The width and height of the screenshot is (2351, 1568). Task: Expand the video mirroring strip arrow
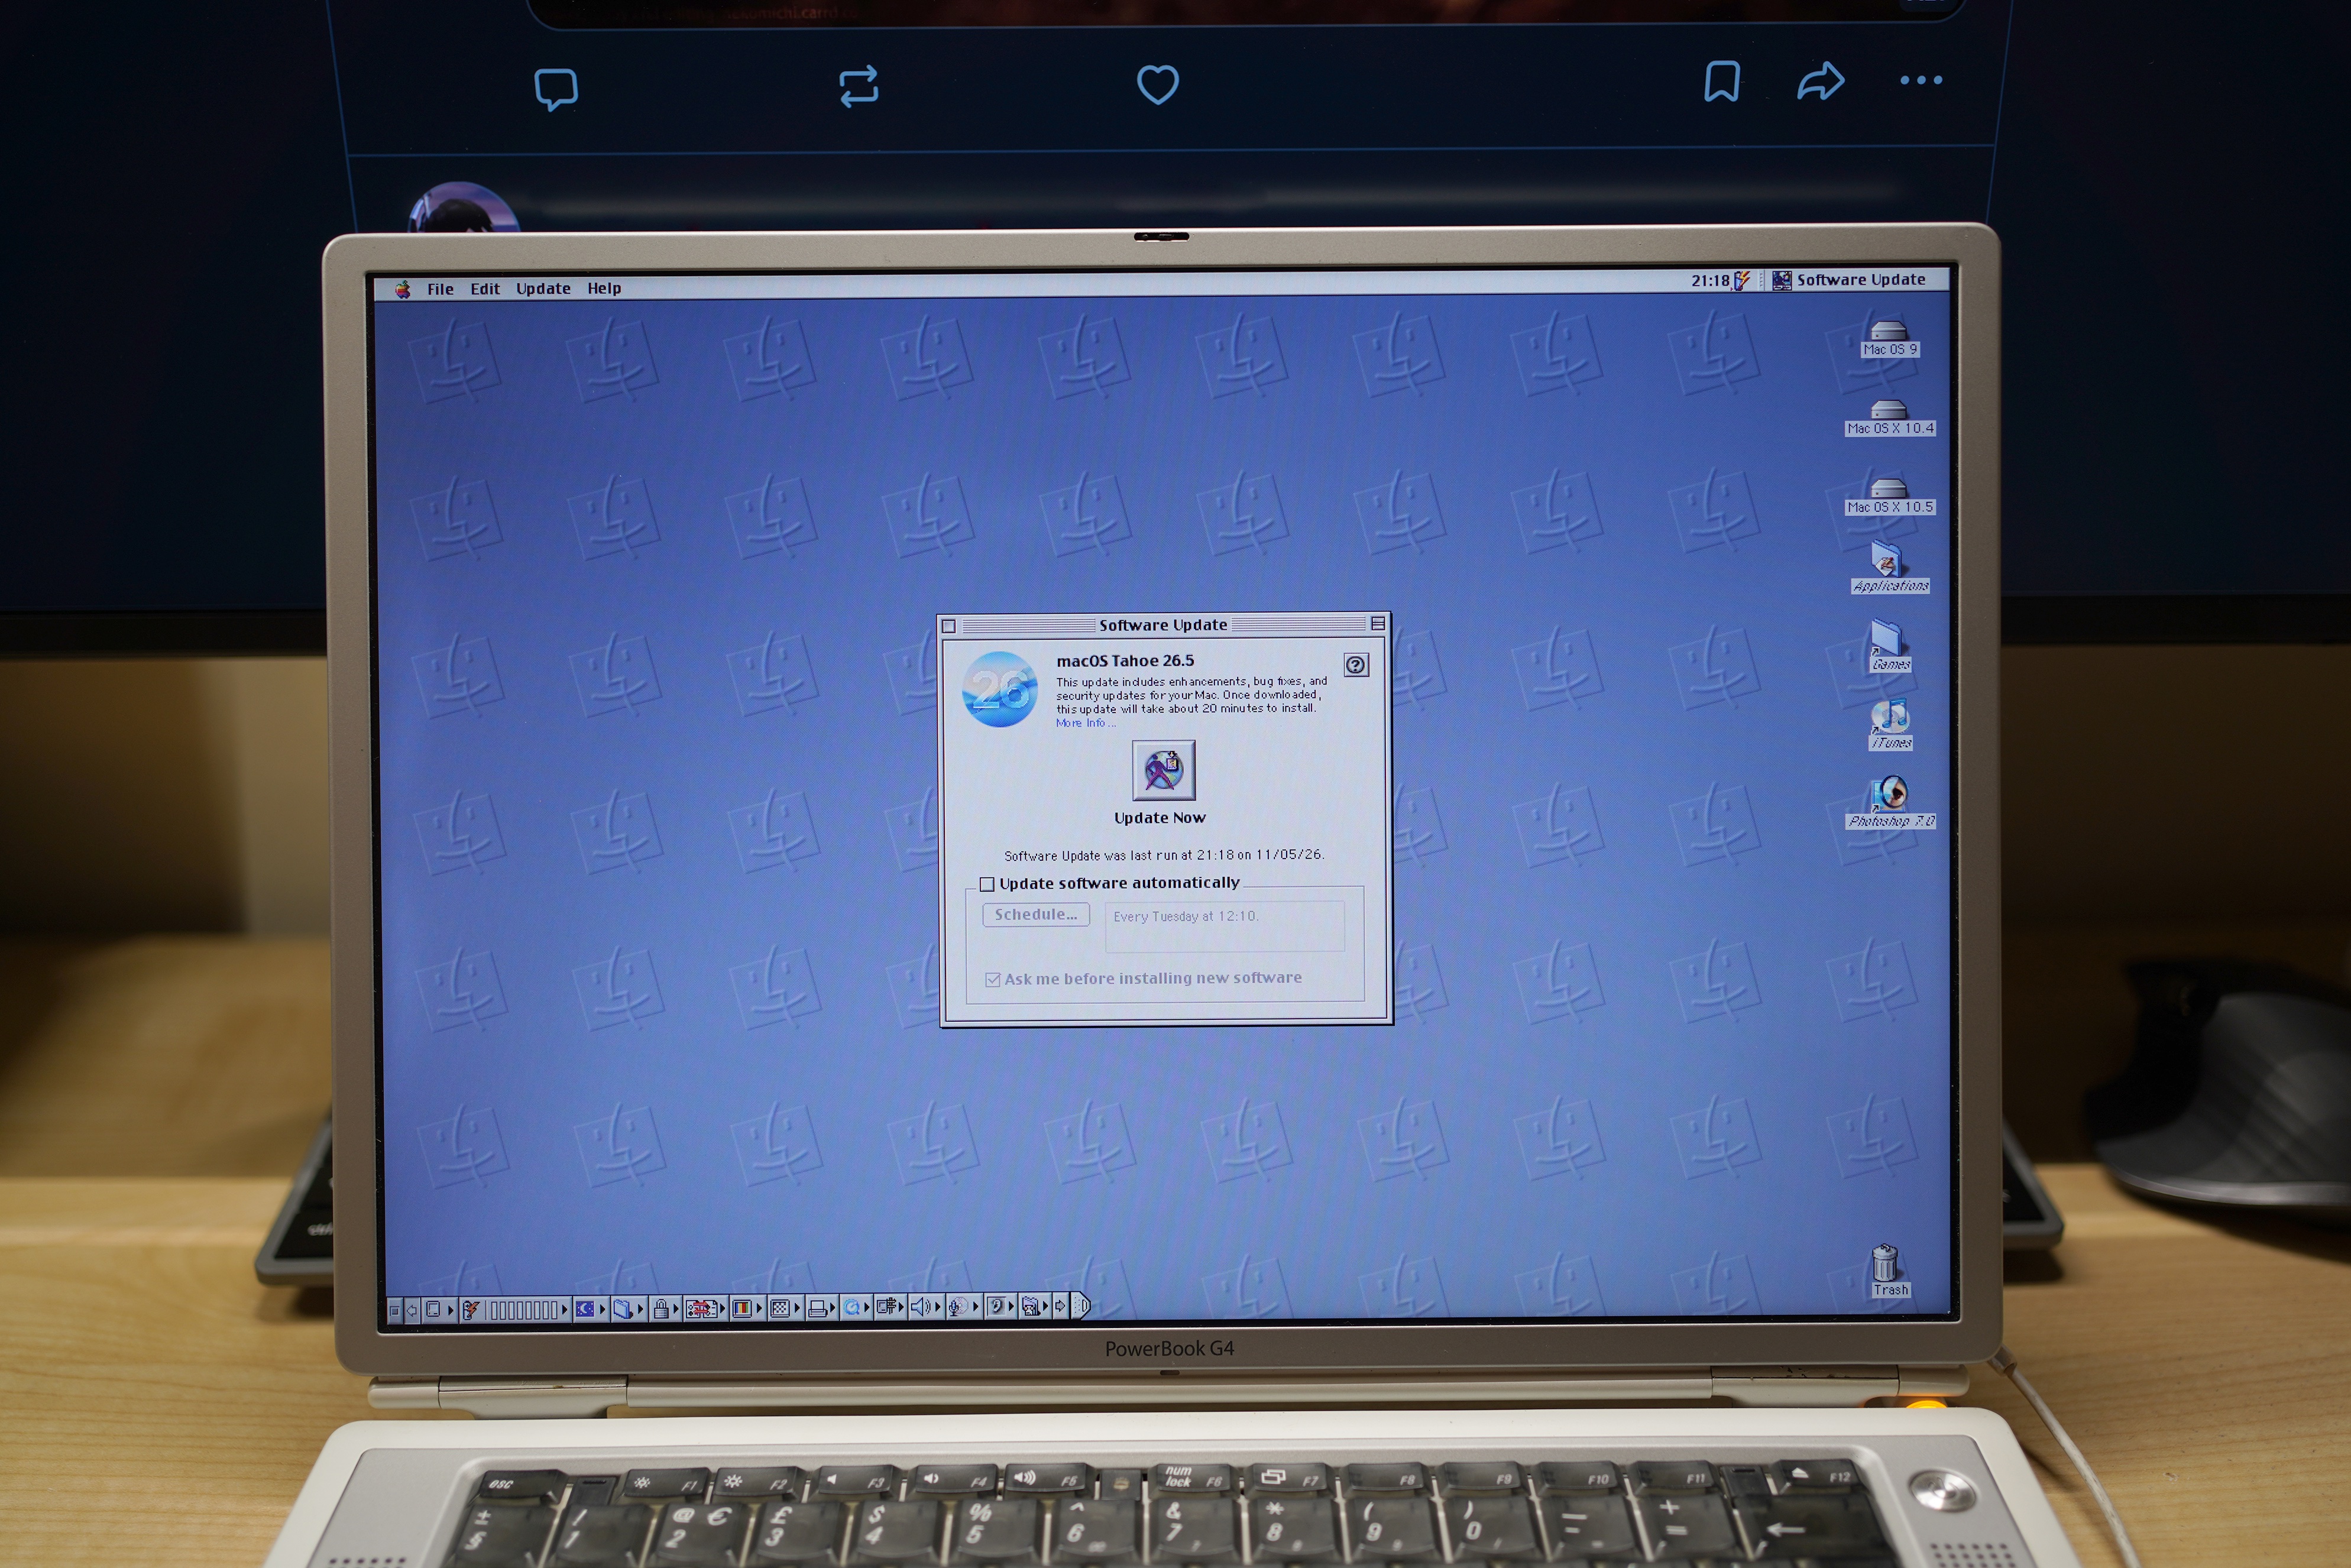(901, 1307)
